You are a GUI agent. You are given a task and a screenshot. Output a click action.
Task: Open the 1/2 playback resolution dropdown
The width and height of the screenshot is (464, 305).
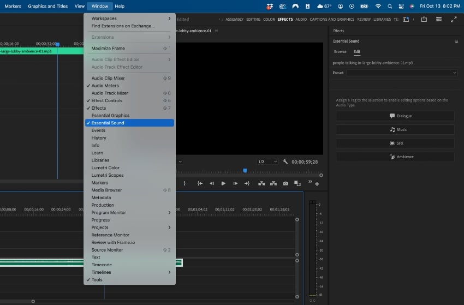coord(267,162)
